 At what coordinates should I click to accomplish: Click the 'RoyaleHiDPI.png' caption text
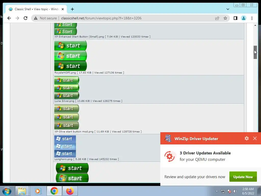tap(65, 73)
